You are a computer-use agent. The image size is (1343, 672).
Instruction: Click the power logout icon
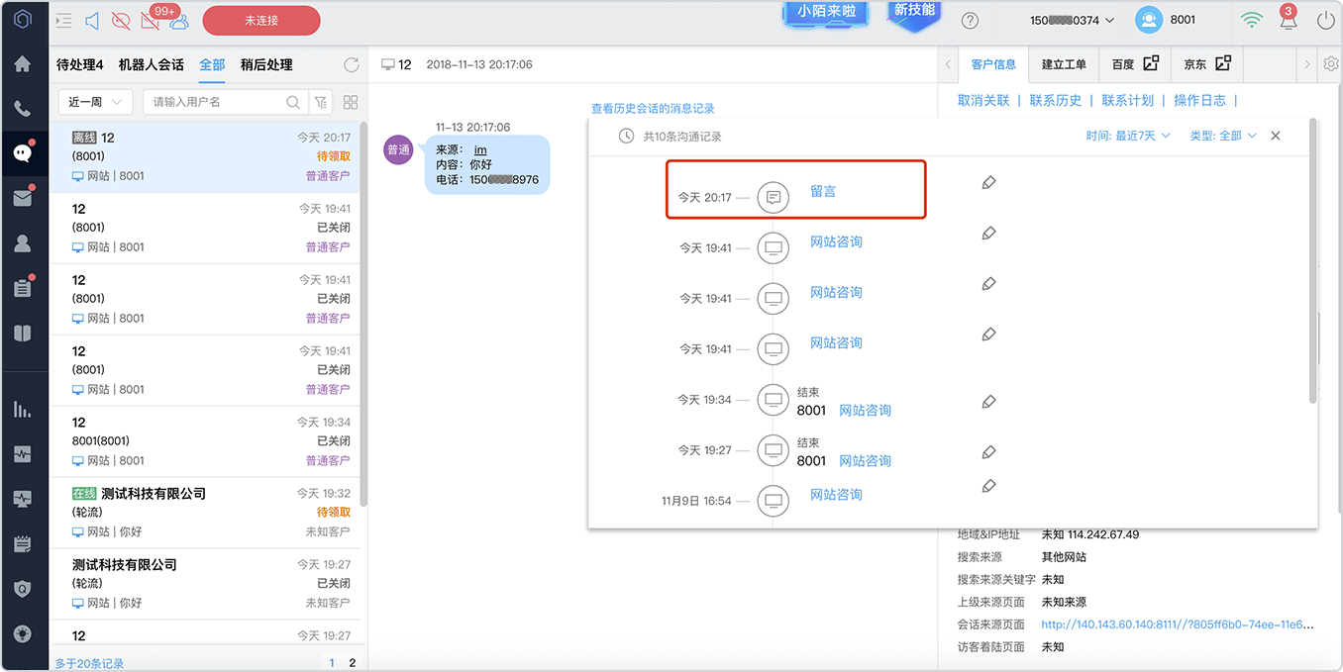(x=1325, y=20)
